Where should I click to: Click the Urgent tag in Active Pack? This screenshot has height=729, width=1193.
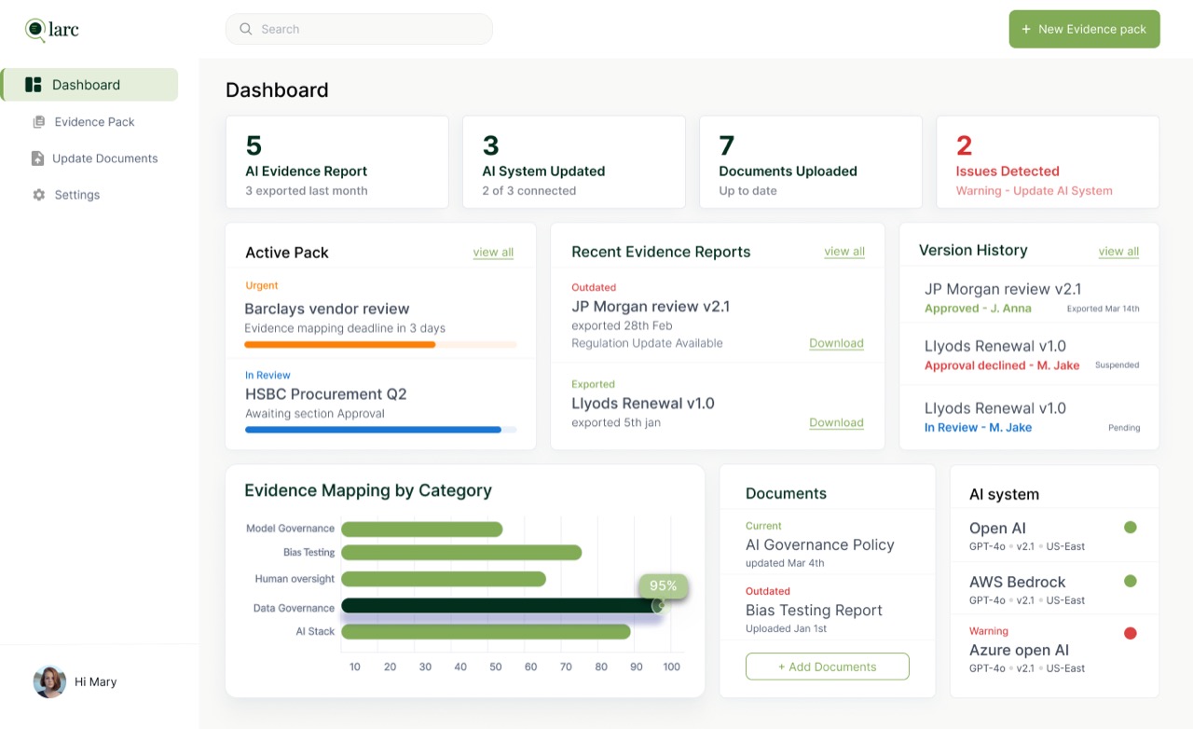pos(262,286)
